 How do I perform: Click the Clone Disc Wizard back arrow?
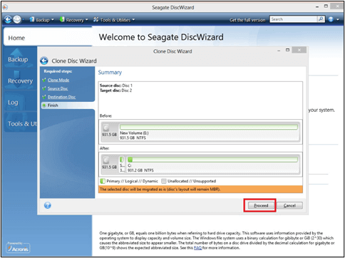click(44, 61)
